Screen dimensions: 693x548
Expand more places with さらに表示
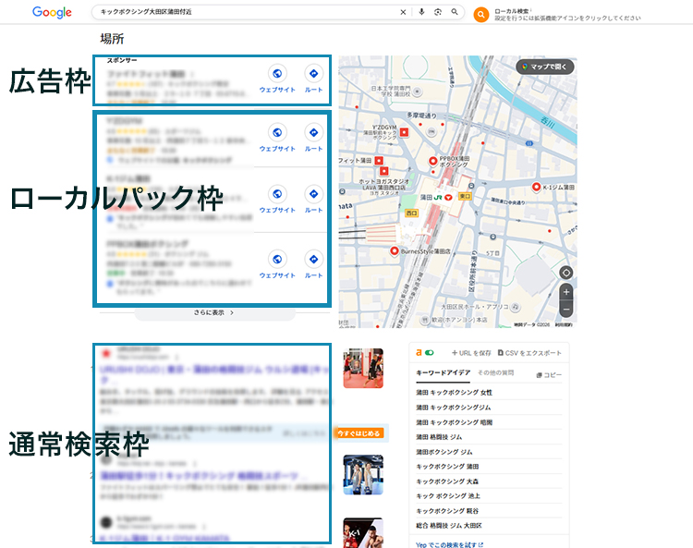pyautogui.click(x=214, y=313)
